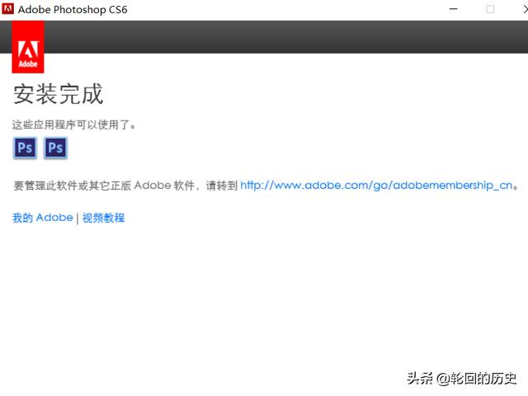Screen dimensions: 528x396
Task: Click the separator between 我的 Adobe and 视频教程
Action: point(78,218)
